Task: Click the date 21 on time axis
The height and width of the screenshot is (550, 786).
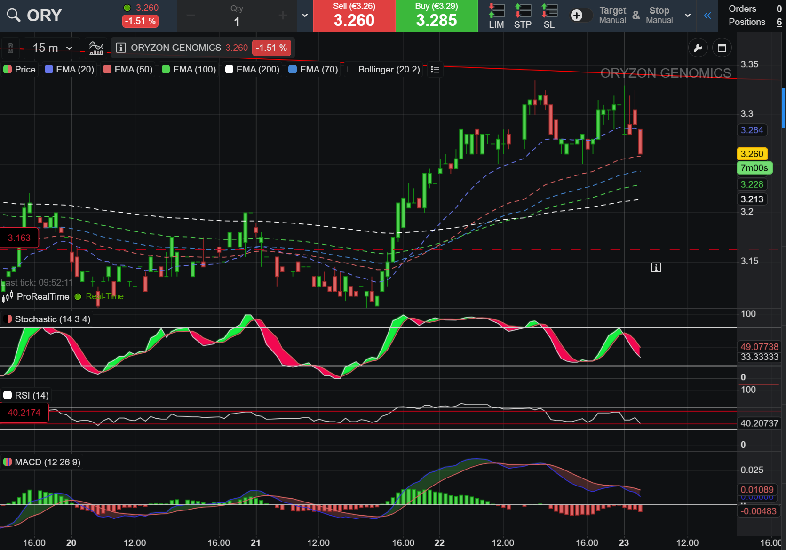Action: point(255,542)
